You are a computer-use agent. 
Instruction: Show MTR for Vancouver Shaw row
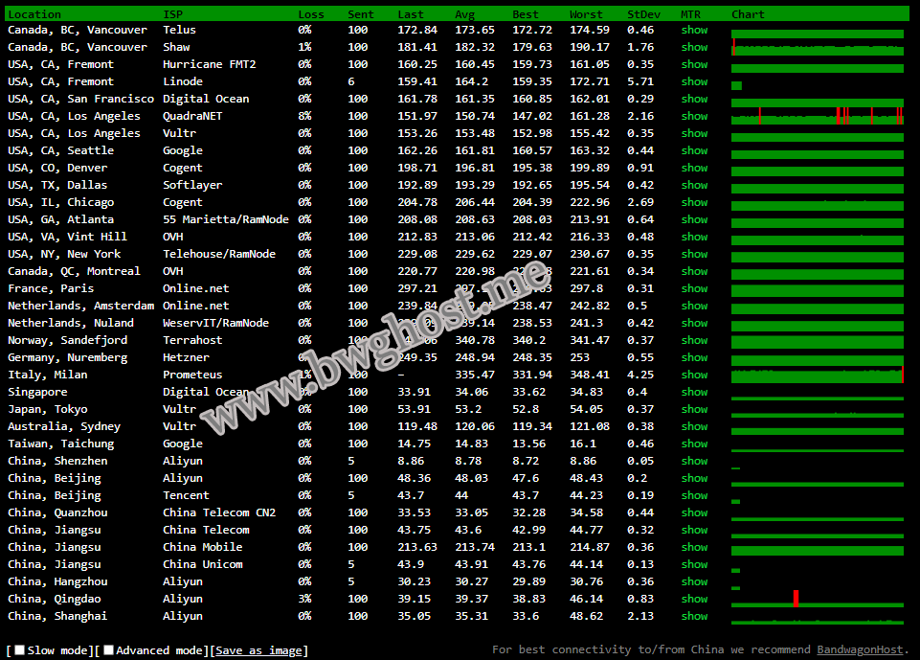point(694,47)
